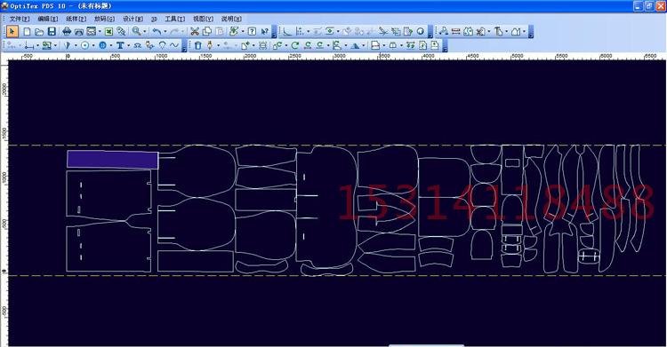This screenshot has width=667, height=347.
Task: Expand the dropdown beside Zoom magnifier
Action: point(145,31)
